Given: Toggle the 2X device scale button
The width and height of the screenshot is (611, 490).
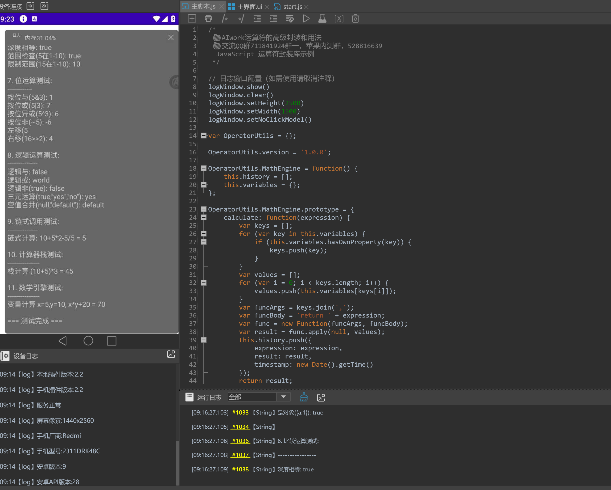Looking at the screenshot, I should (x=44, y=6).
